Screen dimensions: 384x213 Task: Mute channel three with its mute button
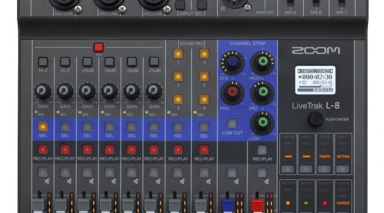tap(87, 172)
